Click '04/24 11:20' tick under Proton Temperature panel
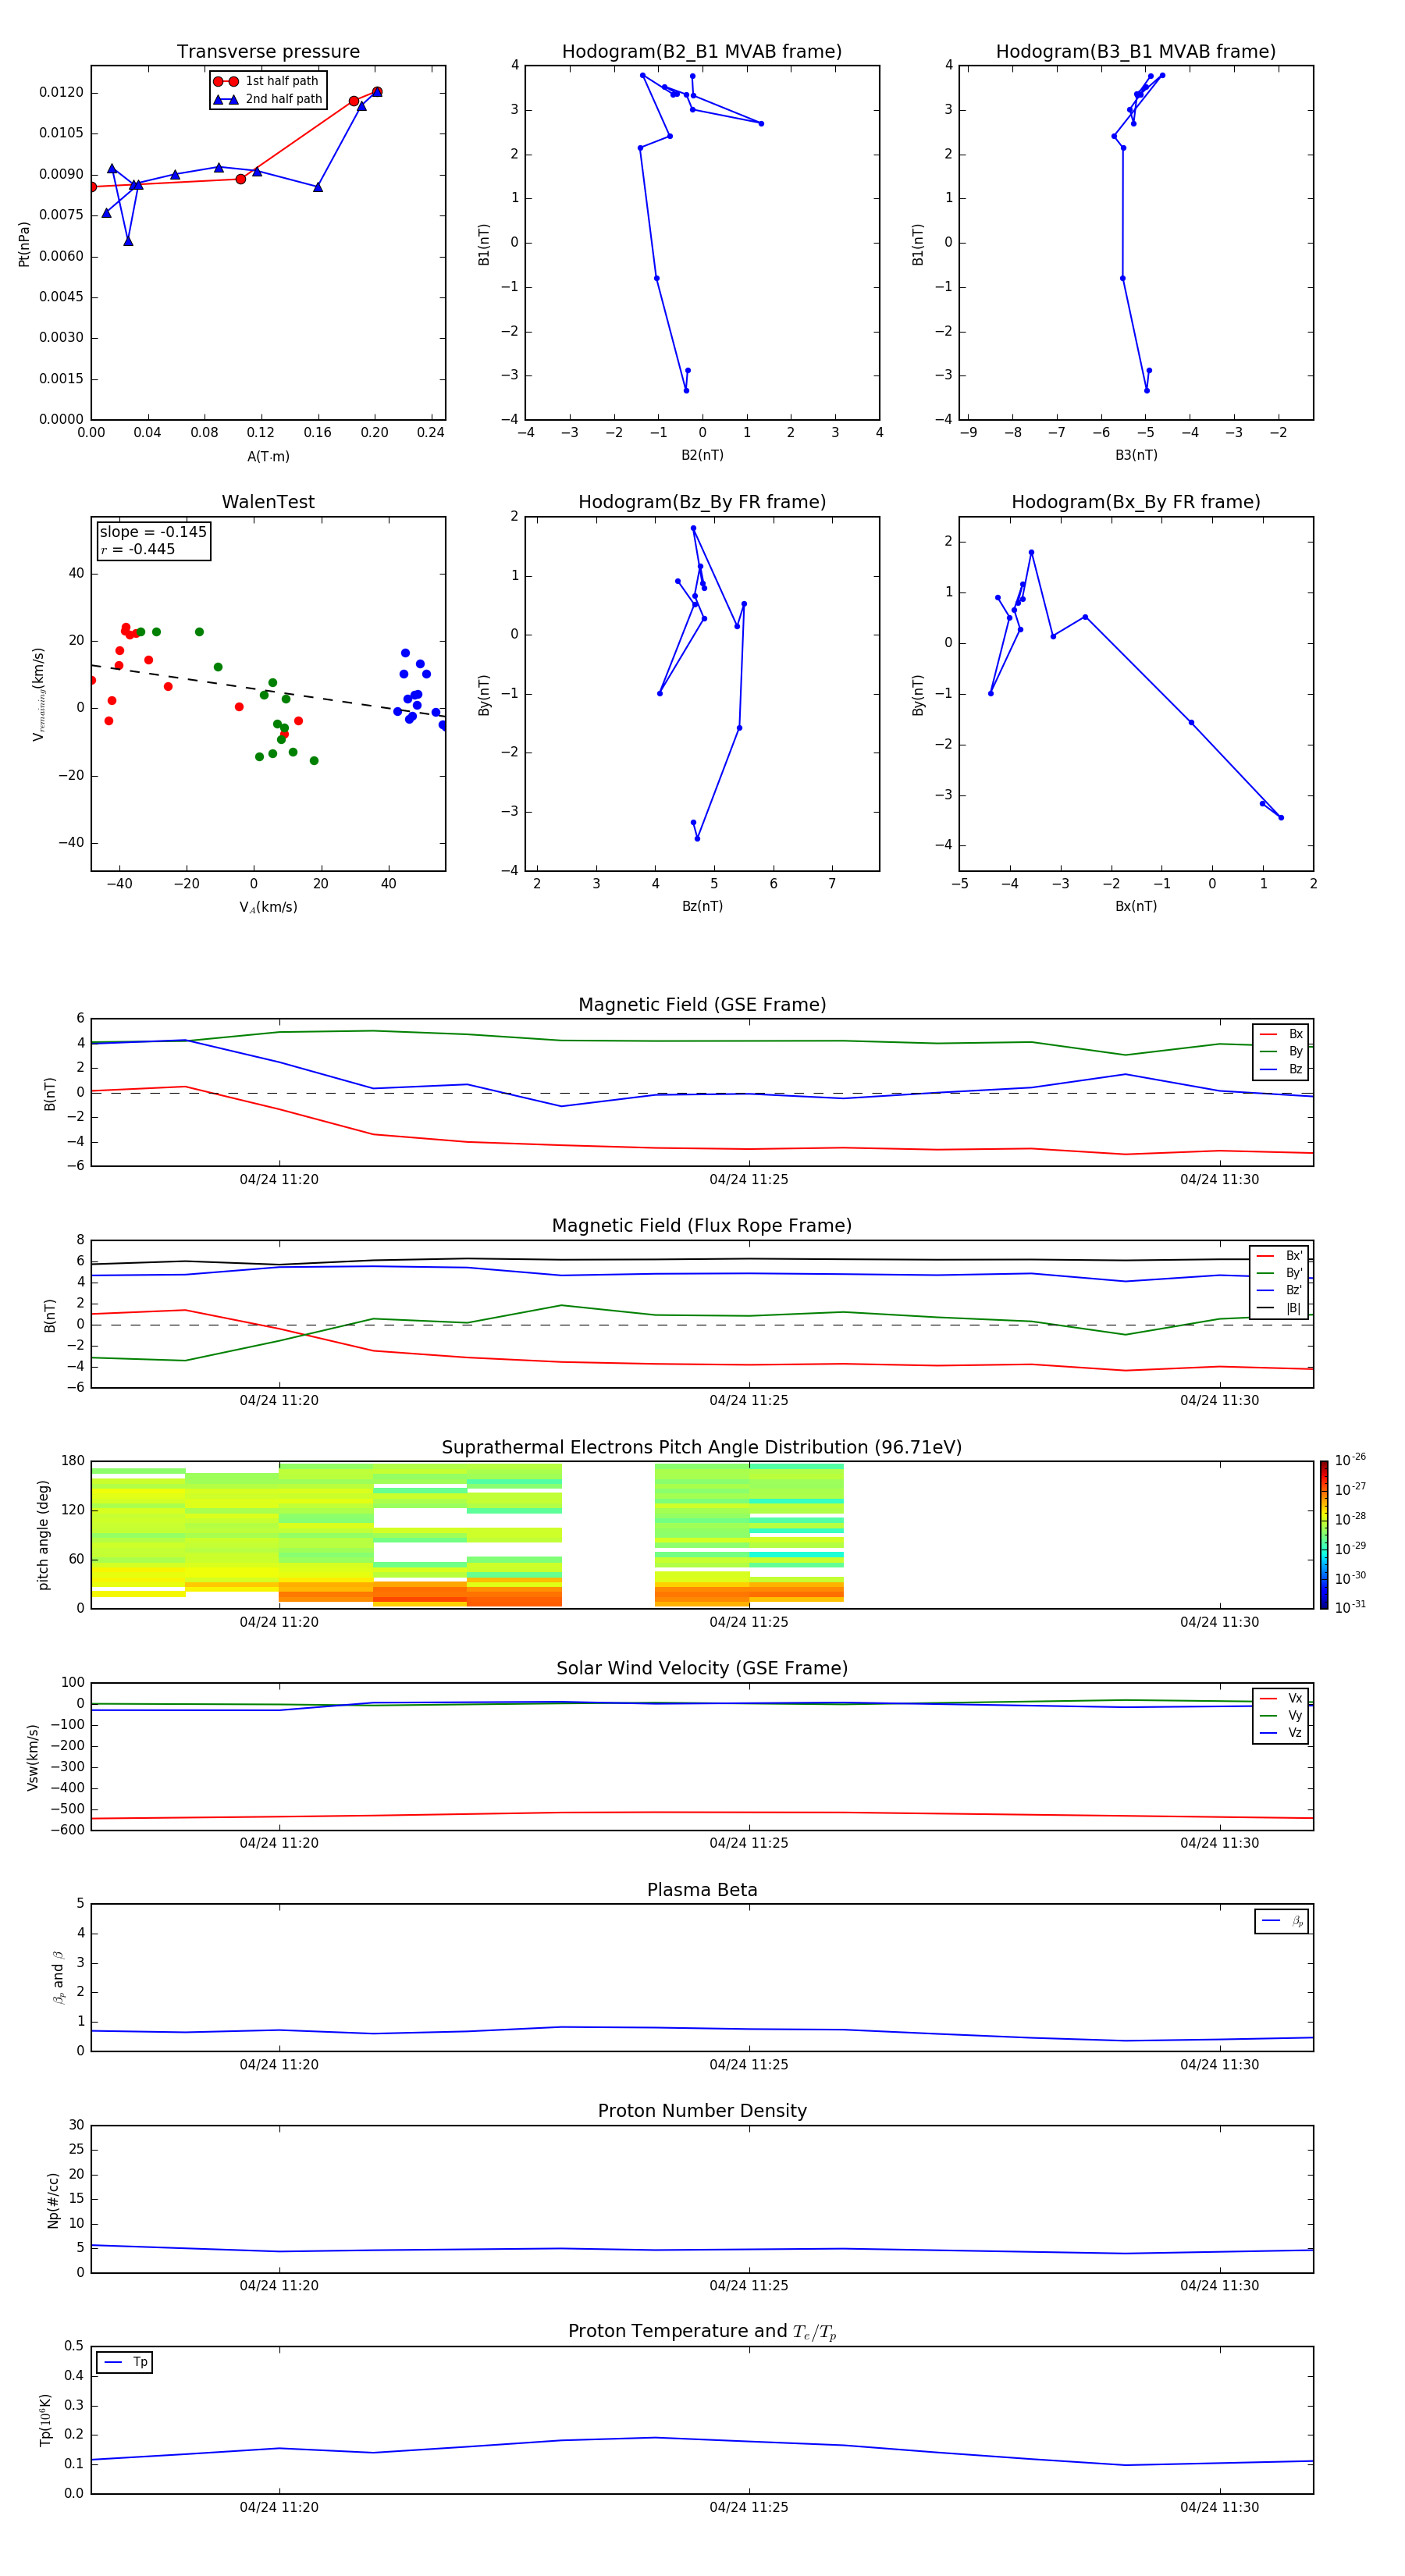1405x2576 pixels. pos(279,2507)
